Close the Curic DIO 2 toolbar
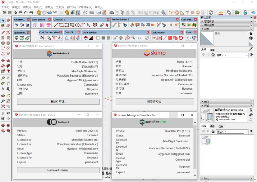Image resolution: width=257 pixels, height=182 pixels. coord(108,20)
